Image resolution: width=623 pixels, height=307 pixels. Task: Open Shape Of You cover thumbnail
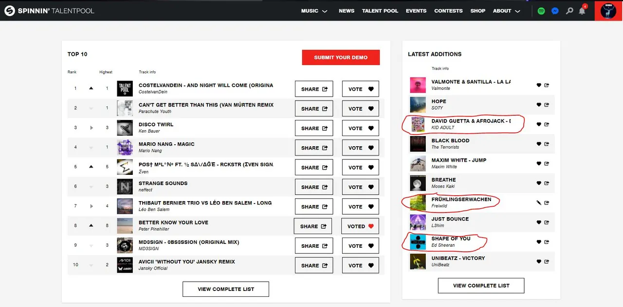tap(418, 242)
